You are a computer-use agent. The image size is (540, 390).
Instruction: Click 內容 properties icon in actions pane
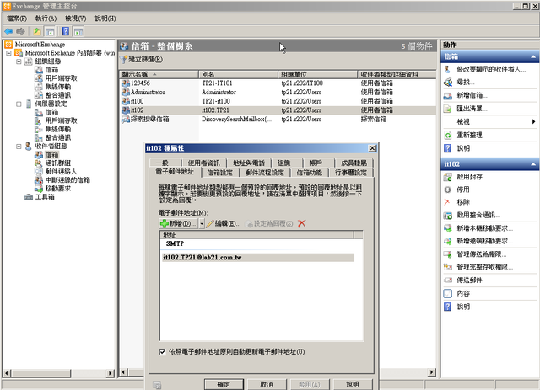tap(448, 294)
